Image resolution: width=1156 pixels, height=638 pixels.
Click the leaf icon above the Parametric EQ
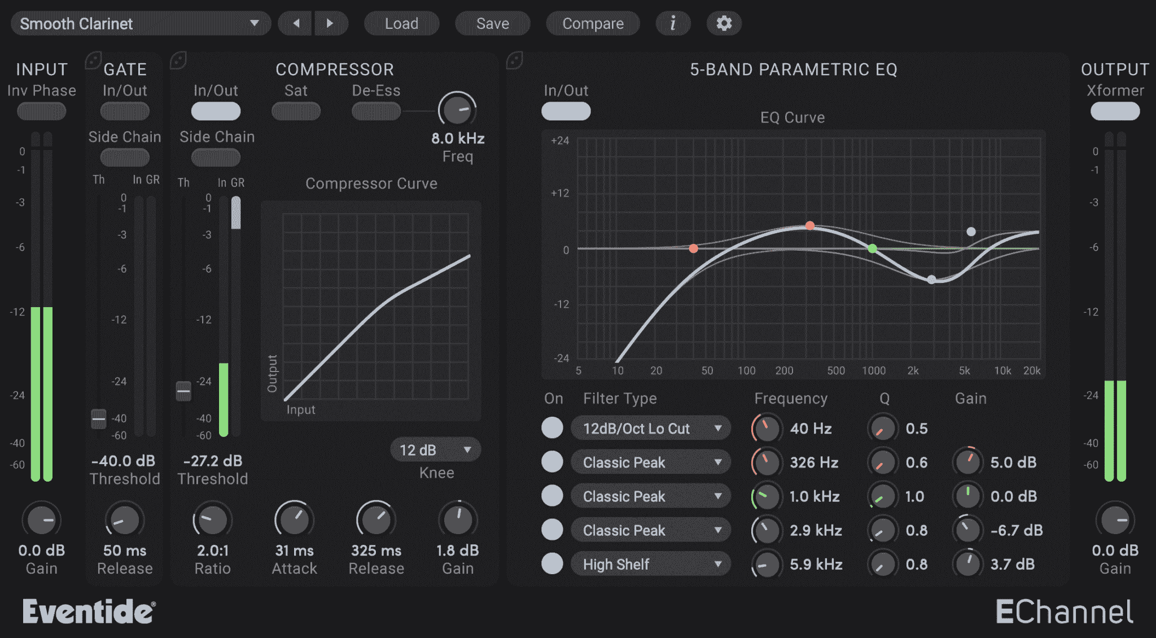click(514, 59)
